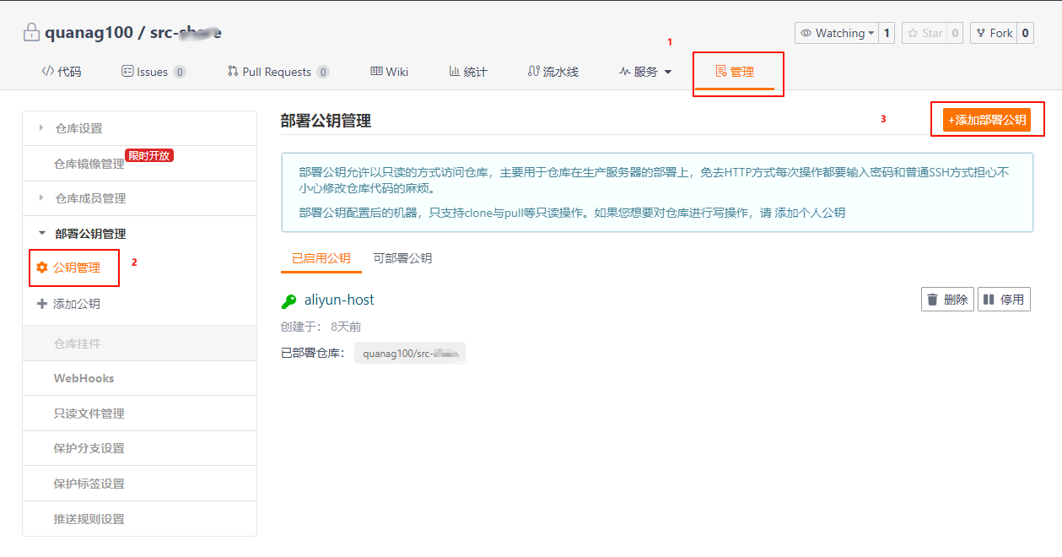Click the 创建于: 8天前 text
This screenshot has height=557, width=1062.
(321, 327)
